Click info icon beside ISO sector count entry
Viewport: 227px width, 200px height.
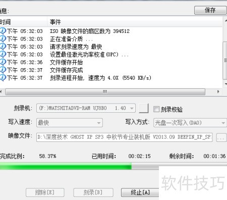point(3,31)
